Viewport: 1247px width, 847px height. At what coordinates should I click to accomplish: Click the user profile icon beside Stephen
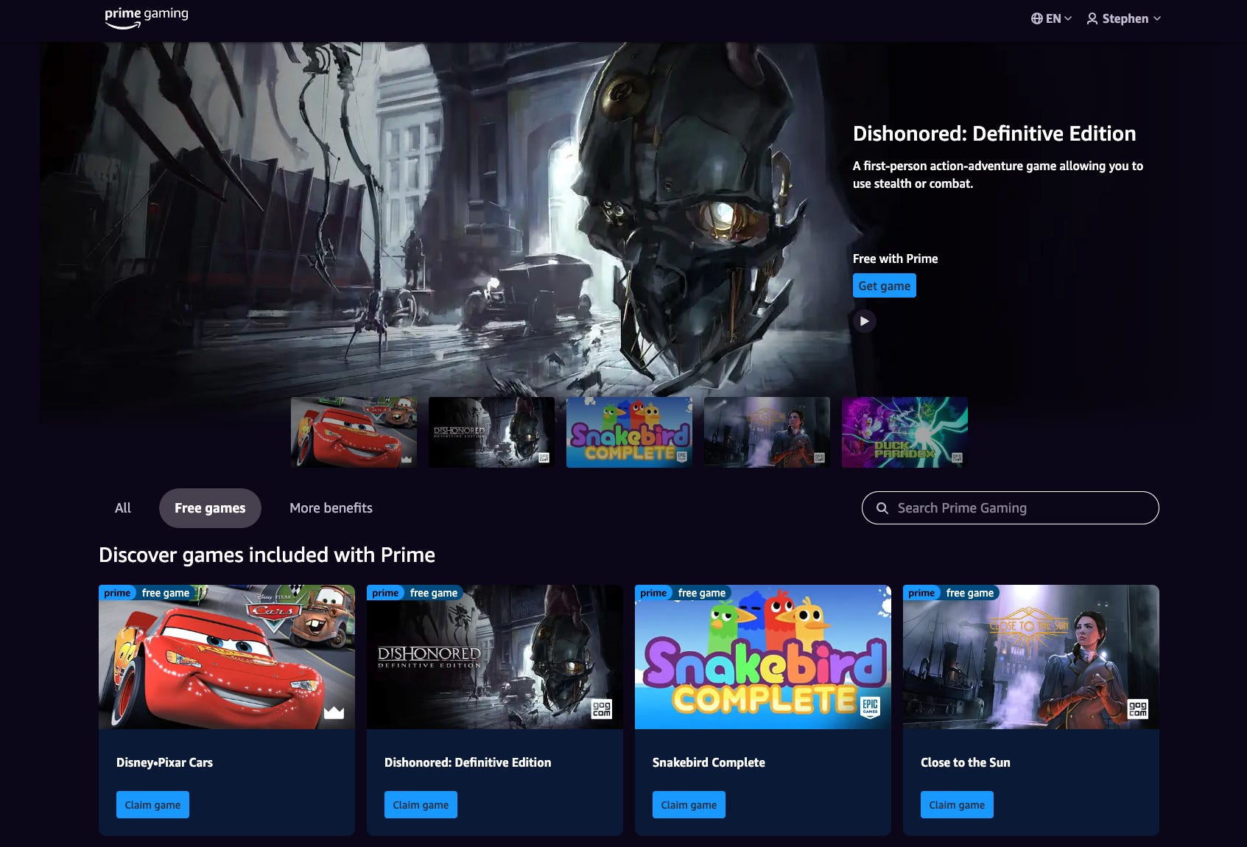pyautogui.click(x=1092, y=18)
